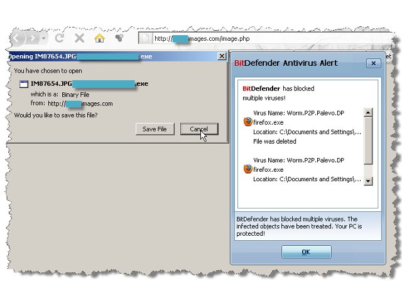Screen dimensions: 402x301
Task: Click the browser Forward arrow button
Action: coord(33,38)
